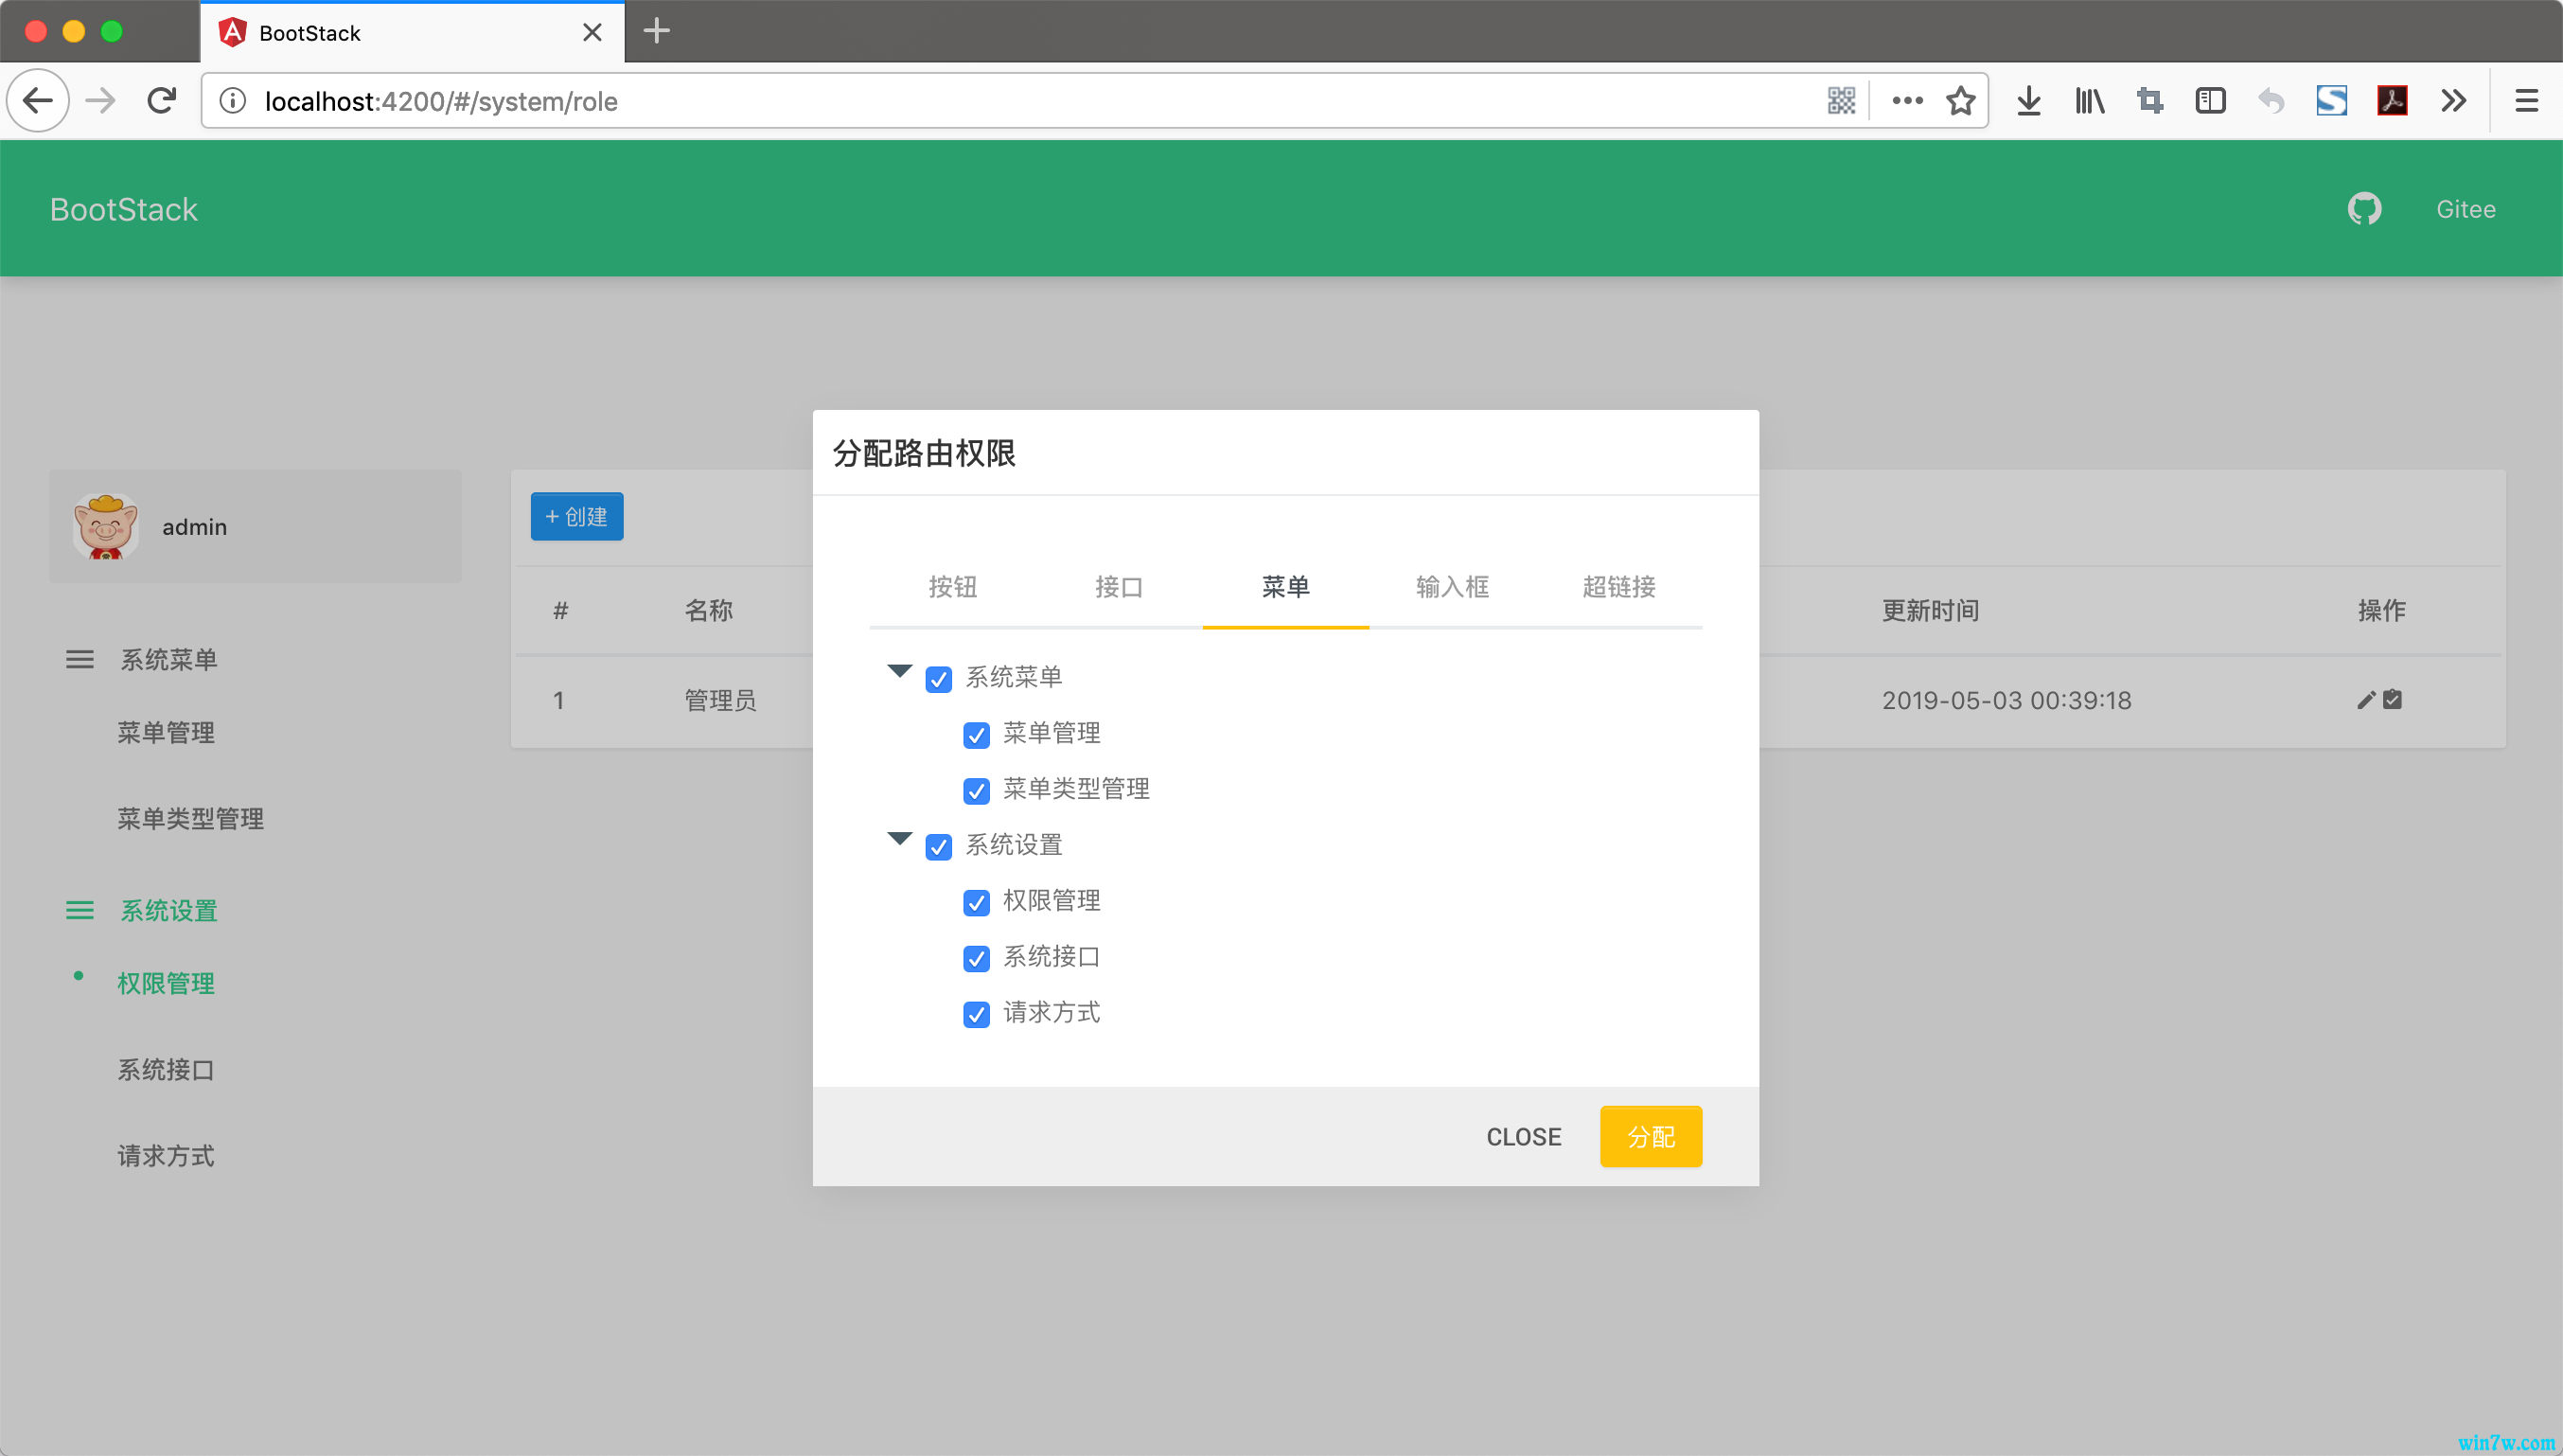Click the 输入框 tab
2563x1456 pixels.
pos(1451,586)
